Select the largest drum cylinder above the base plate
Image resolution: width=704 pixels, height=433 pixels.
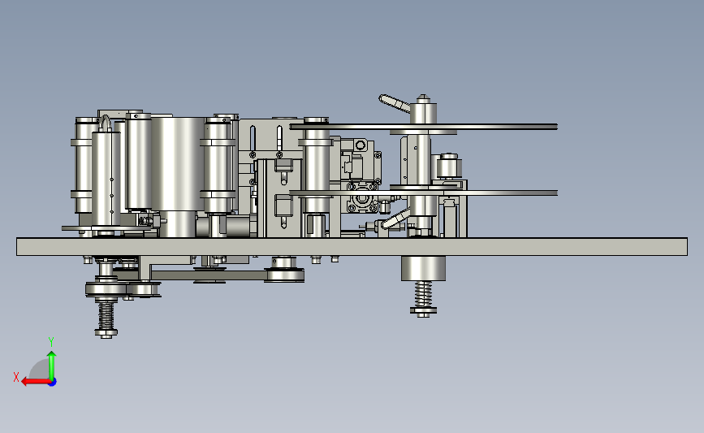click(x=177, y=163)
